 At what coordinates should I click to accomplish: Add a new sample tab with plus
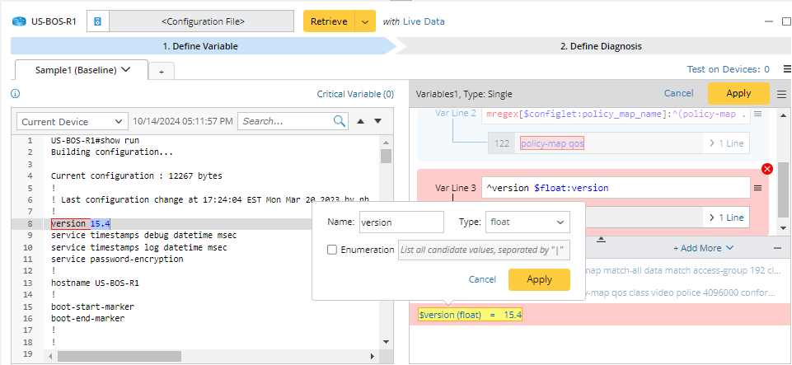tap(162, 72)
